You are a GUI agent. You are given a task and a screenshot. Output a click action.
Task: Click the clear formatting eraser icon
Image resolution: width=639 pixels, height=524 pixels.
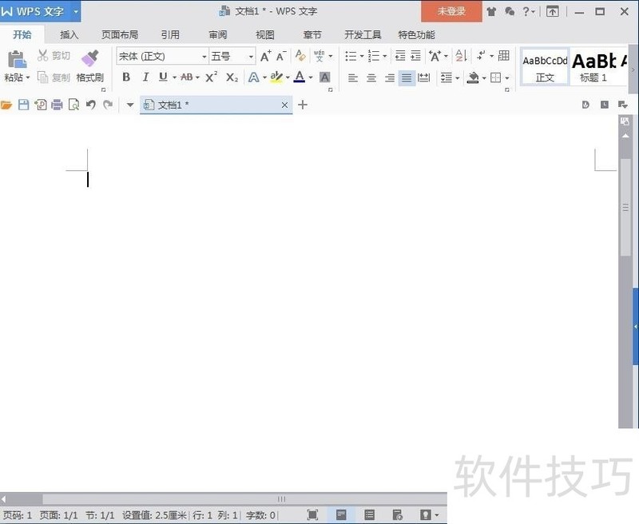(300, 56)
